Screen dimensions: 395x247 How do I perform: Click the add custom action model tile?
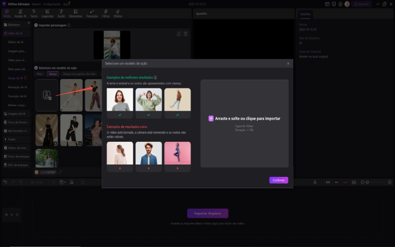(x=47, y=95)
